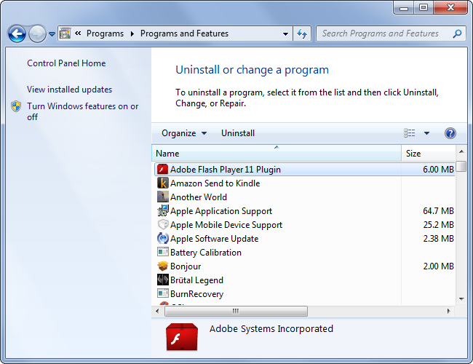Open the help question mark icon
The height and width of the screenshot is (364, 473).
(450, 133)
